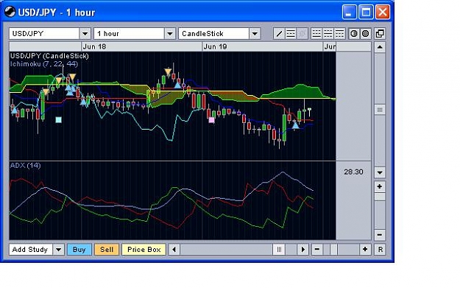Zoom out horizontally with bottom minus button
Image resolution: width=460 pixels, height=288 pixels.
317,250
